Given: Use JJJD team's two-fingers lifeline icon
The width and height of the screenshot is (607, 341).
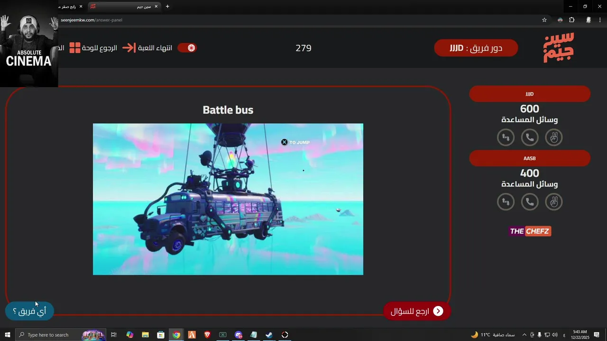Looking at the screenshot, I should pyautogui.click(x=553, y=137).
